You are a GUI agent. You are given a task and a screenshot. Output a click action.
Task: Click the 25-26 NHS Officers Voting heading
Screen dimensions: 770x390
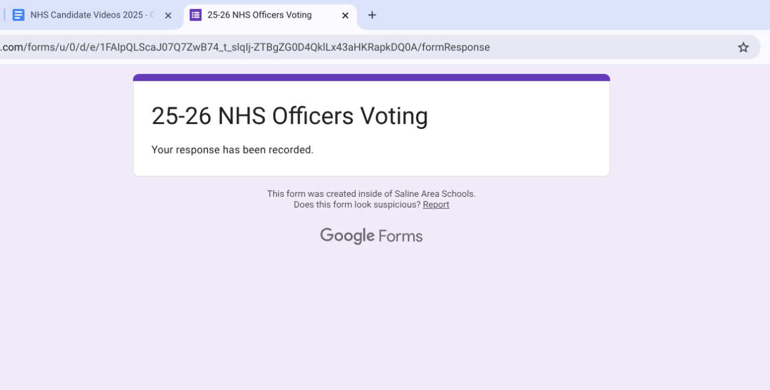click(289, 116)
